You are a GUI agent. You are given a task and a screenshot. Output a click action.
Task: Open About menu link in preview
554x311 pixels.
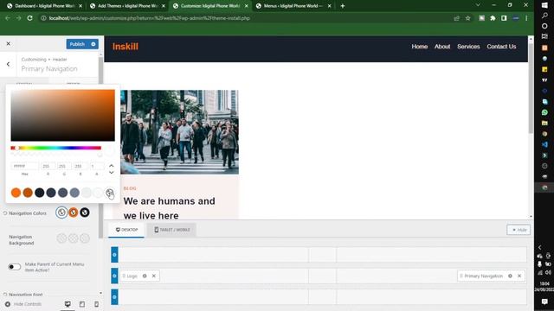[x=442, y=47]
